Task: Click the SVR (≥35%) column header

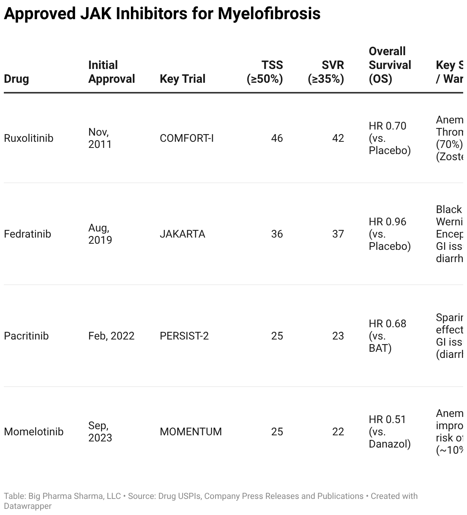Action: click(326, 72)
